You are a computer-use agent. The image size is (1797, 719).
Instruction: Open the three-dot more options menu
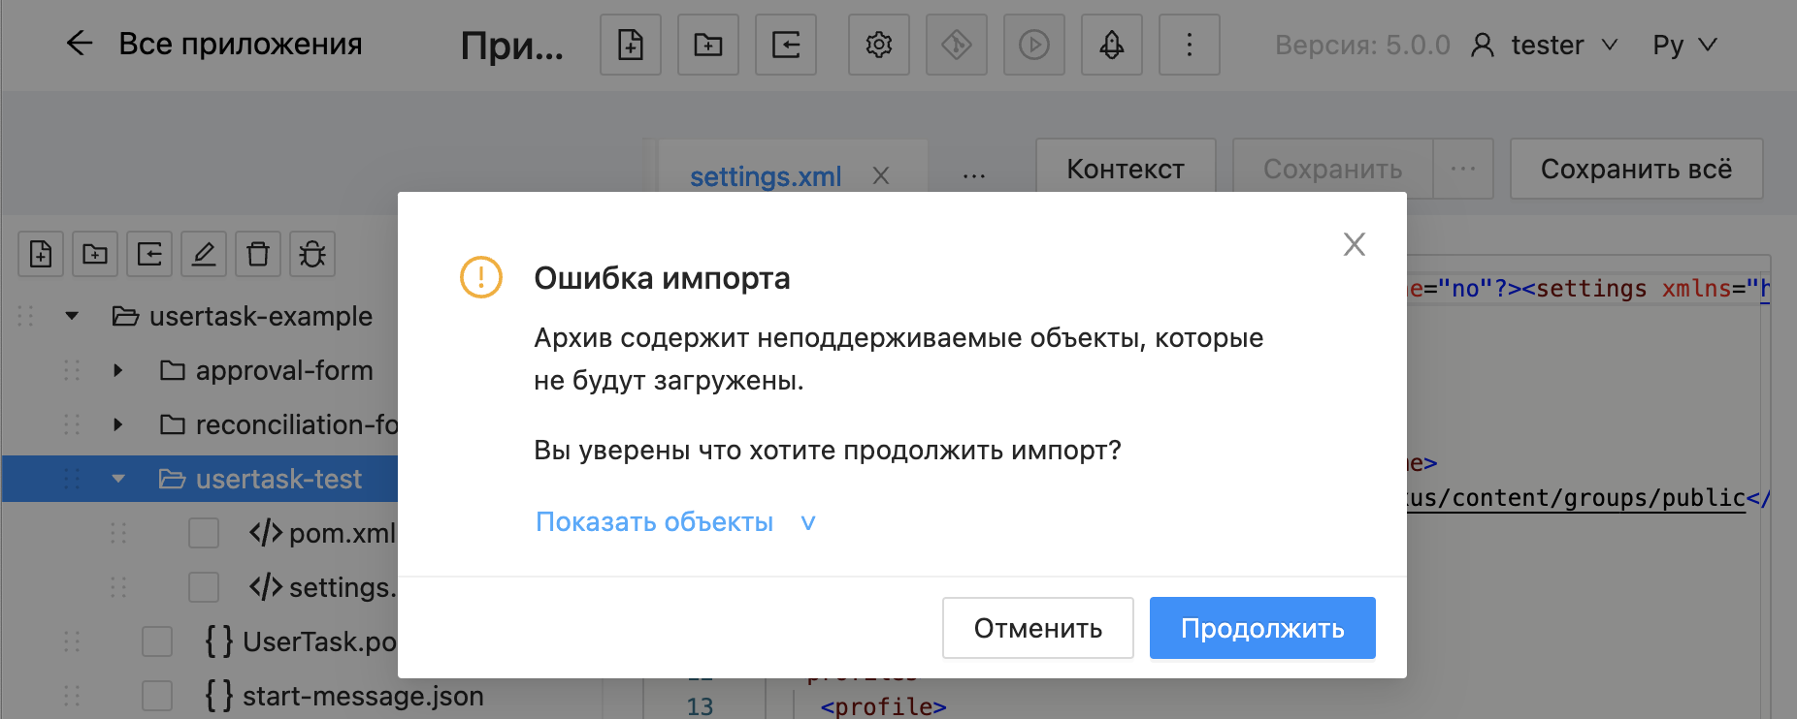coord(1190,45)
